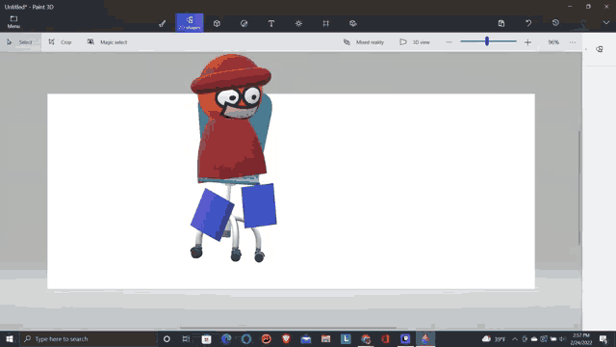Open the History clock icon
Image resolution: width=616 pixels, height=347 pixels.
pyautogui.click(x=555, y=23)
